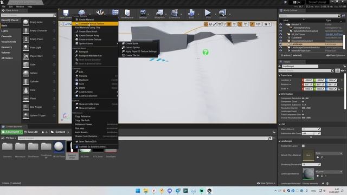The image size is (347, 195).
Task: Open property matrix grid icon in Details
Action: (337, 70)
